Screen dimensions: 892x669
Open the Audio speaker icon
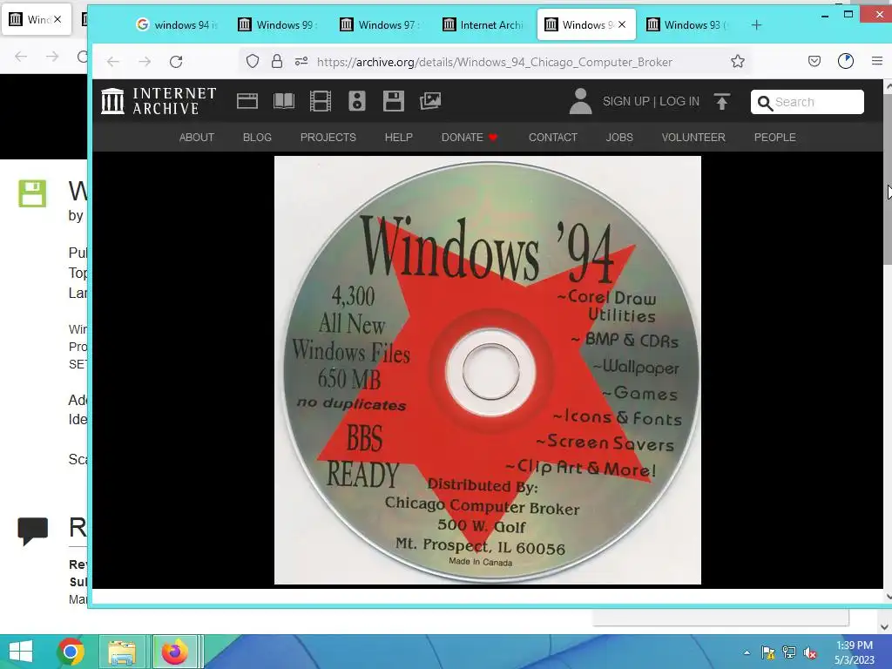click(356, 101)
